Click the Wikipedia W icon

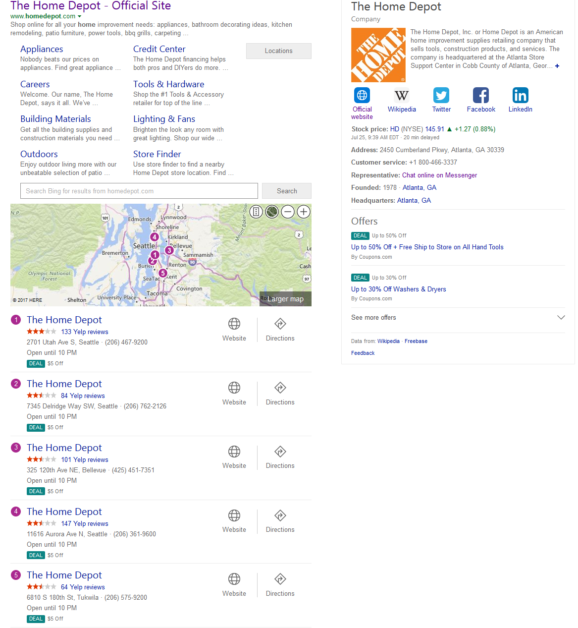coord(401,95)
